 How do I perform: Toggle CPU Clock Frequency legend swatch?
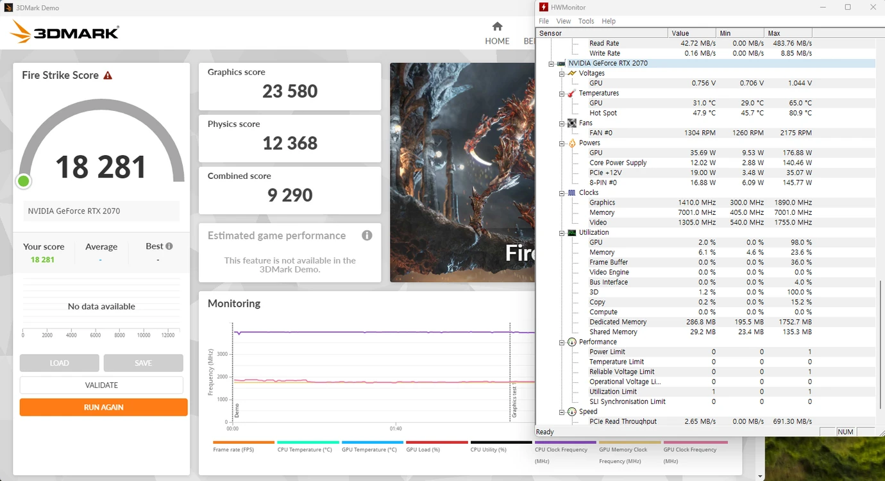(566, 443)
